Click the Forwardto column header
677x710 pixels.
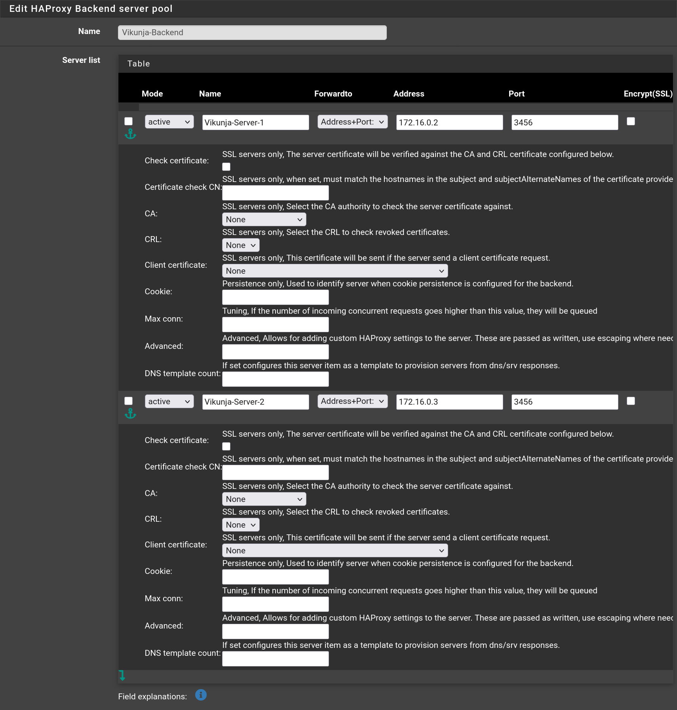[x=333, y=94]
